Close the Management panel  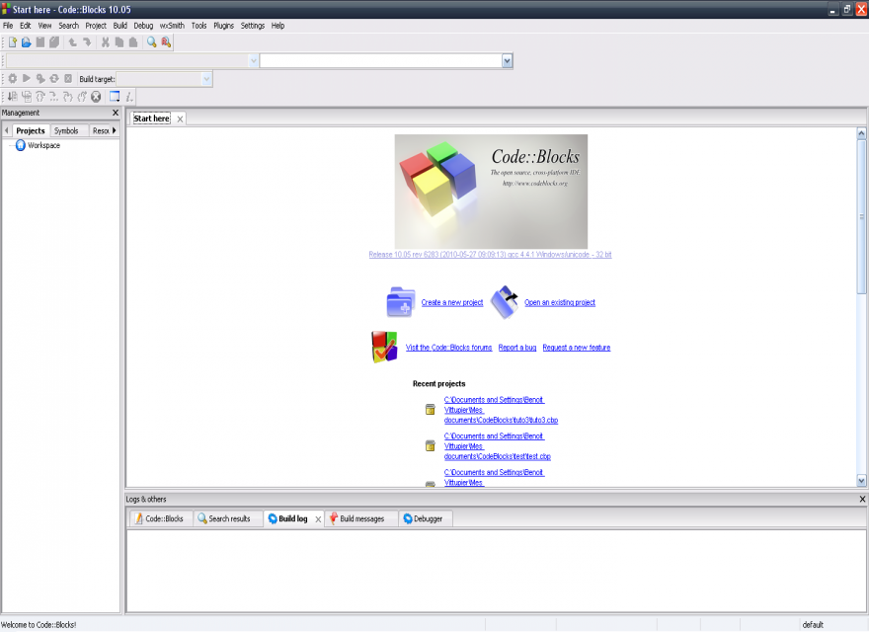click(x=116, y=113)
